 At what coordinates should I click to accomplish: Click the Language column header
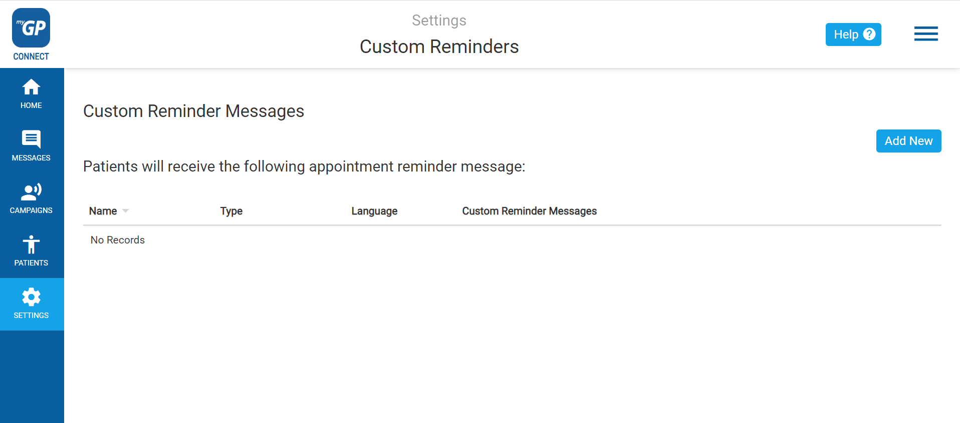(374, 211)
